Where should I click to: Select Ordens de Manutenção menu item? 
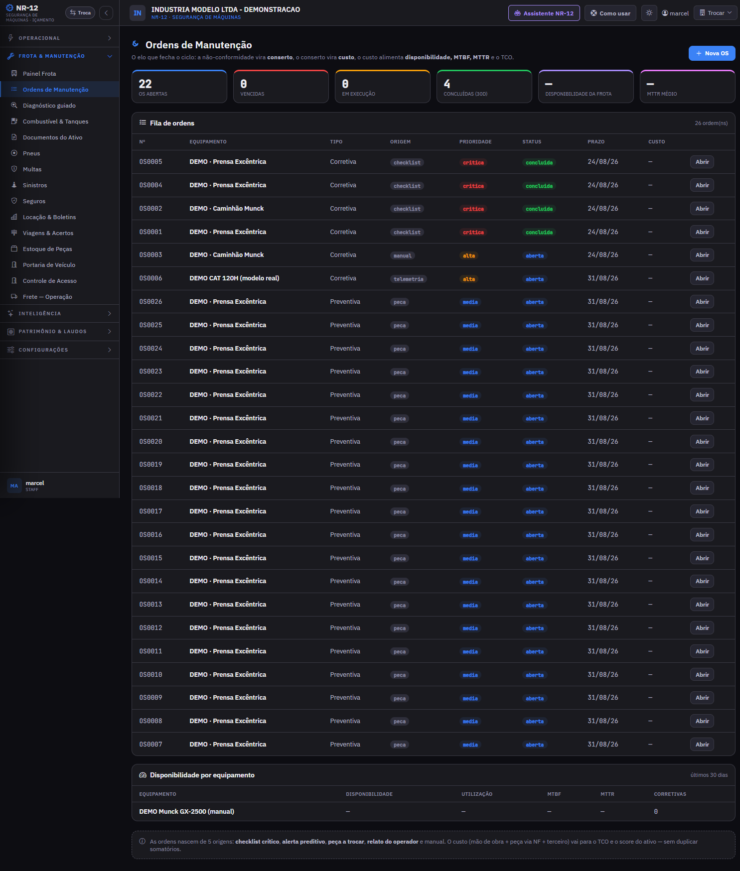[60, 90]
